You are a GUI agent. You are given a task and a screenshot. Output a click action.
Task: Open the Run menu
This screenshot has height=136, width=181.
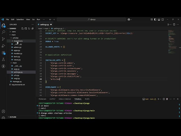pos(38,20)
